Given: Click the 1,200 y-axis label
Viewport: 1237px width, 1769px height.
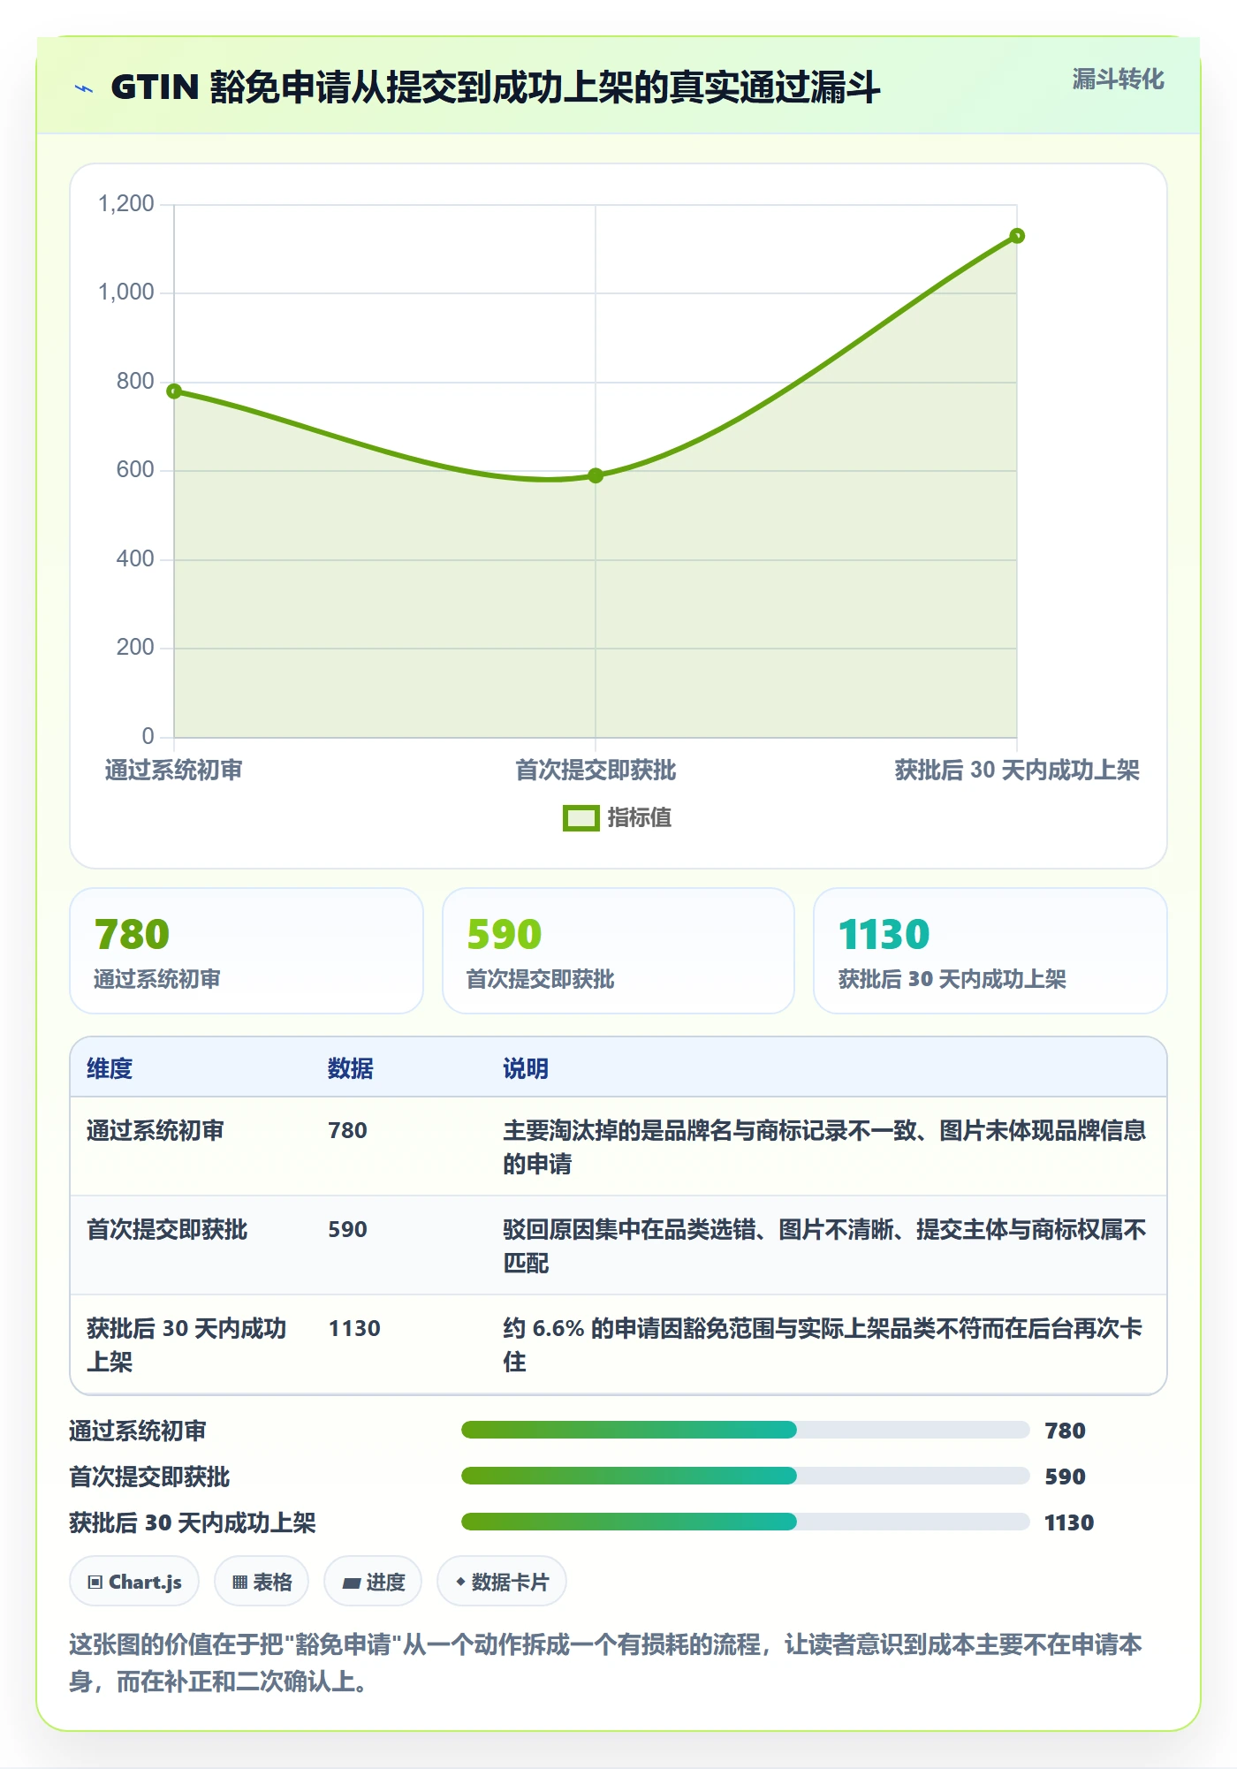Looking at the screenshot, I should pos(126,204).
